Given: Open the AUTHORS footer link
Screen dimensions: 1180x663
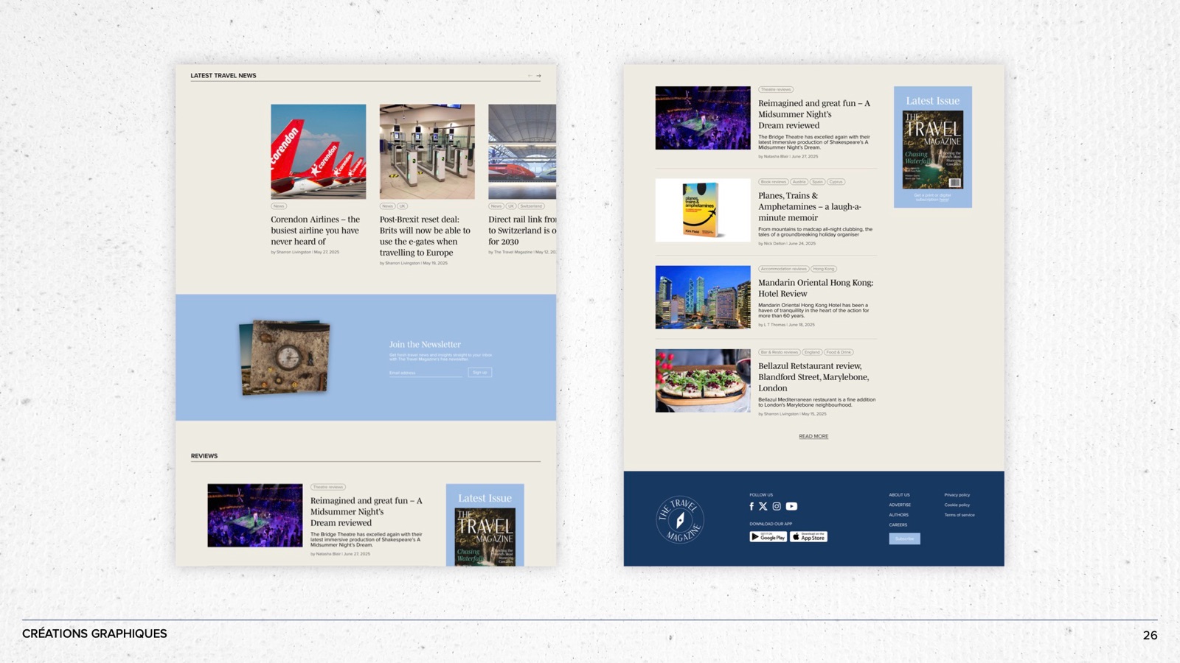Looking at the screenshot, I should 898,515.
